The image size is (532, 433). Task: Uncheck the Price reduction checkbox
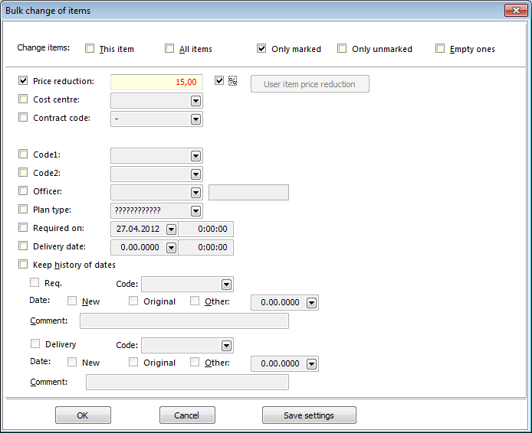pos(23,80)
